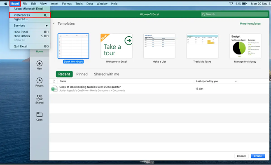Viewport: 271px width, 165px height.
Task: Open Copy of Bookkeeping Queries Sept 2023 quarter
Action: (x=90, y=87)
